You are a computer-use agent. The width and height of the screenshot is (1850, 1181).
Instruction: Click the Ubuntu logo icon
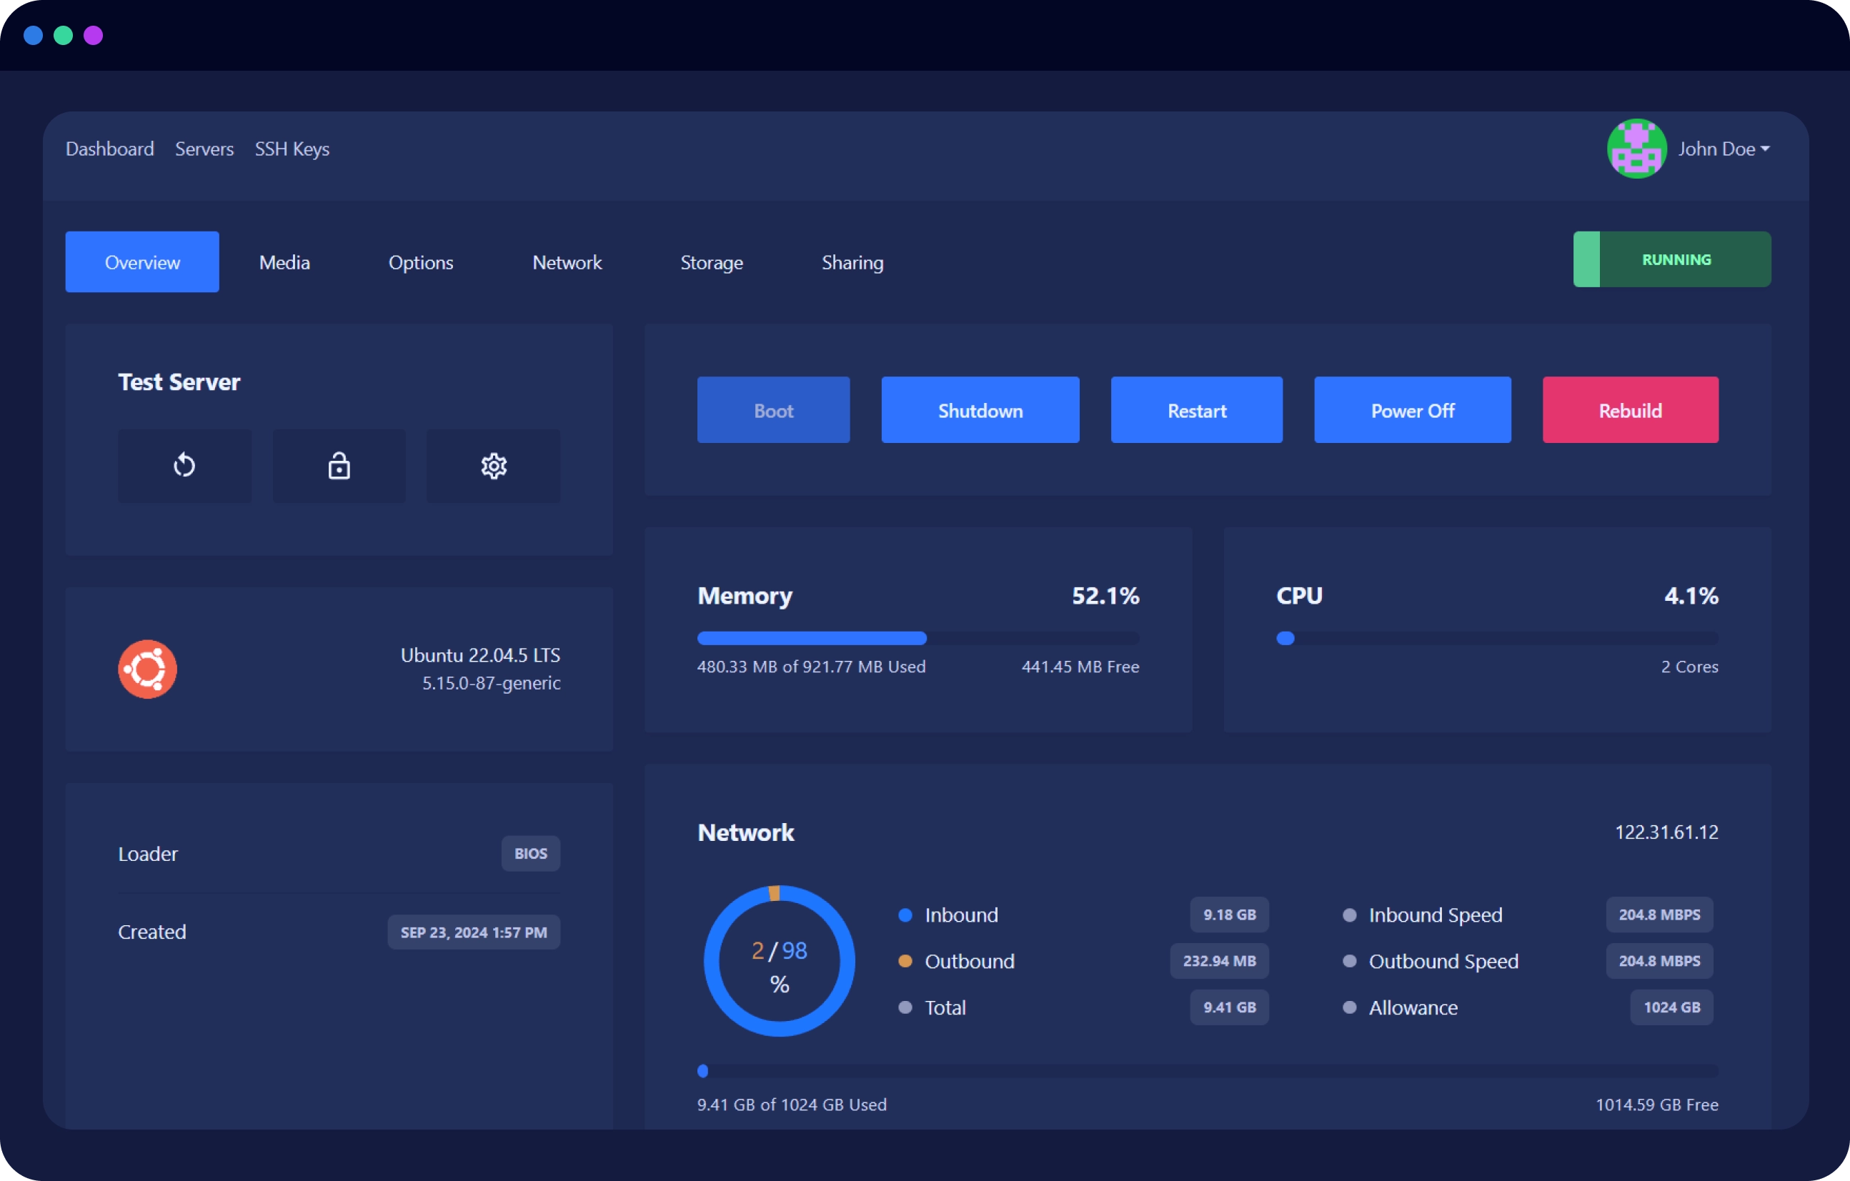(x=147, y=669)
